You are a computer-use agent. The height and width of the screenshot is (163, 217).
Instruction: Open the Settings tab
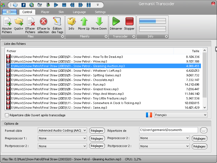coord(100,12)
